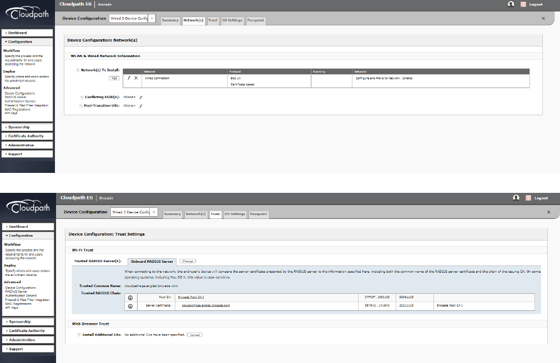Click logout power icon in Trust Settings header

tap(528, 198)
